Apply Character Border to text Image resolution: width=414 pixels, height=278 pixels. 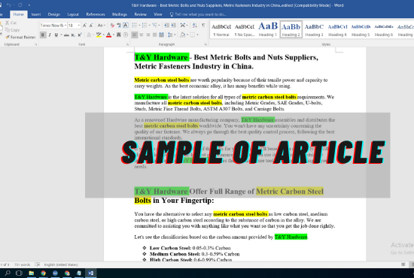(x=126, y=26)
